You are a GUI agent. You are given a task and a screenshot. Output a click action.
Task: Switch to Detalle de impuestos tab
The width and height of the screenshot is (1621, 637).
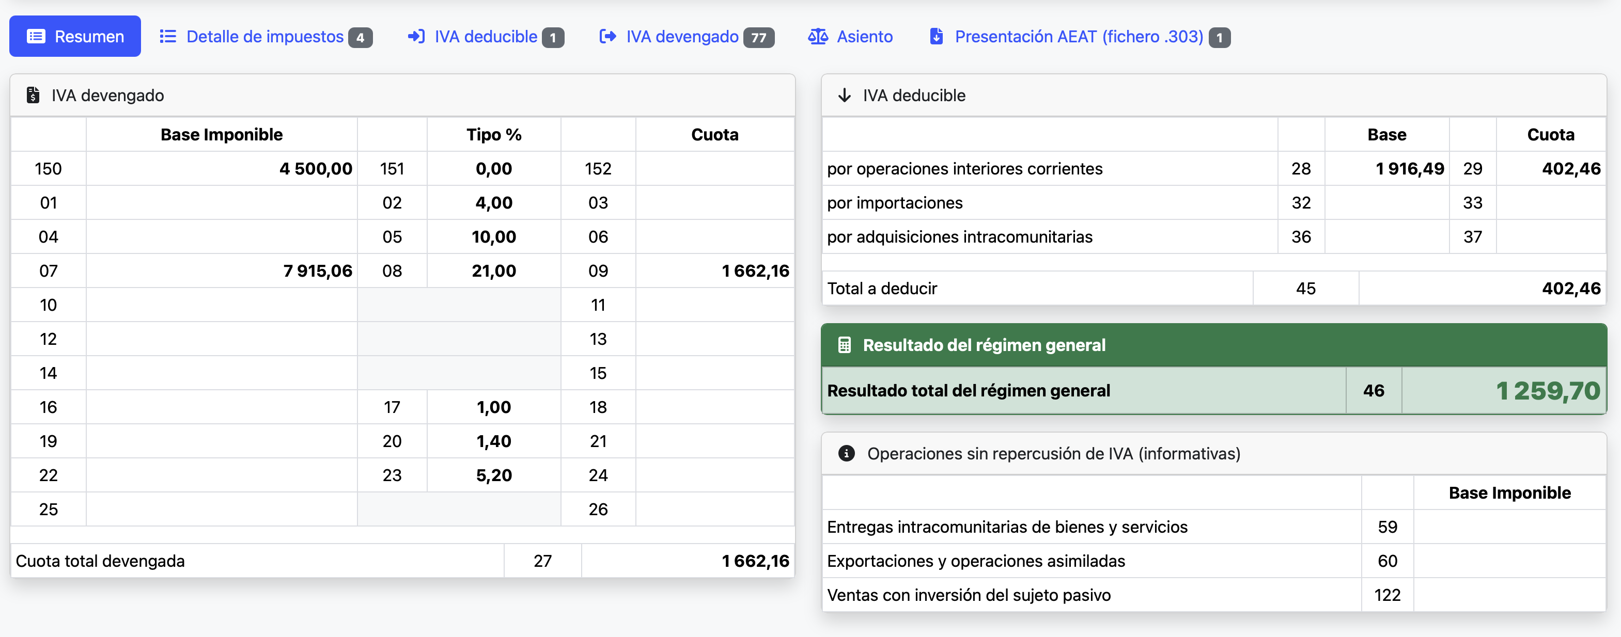(266, 37)
